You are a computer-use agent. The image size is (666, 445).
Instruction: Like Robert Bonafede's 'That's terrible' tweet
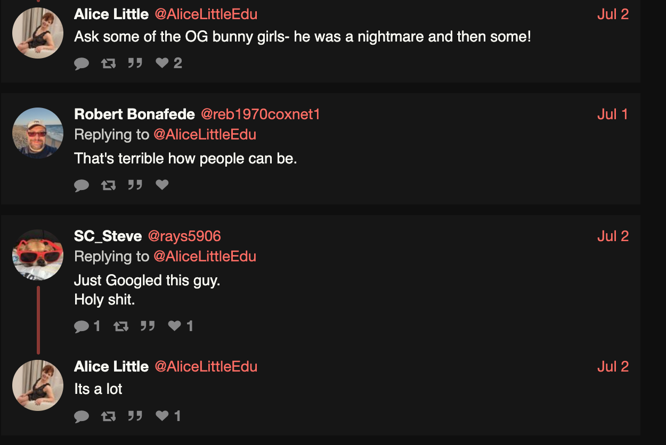coord(162,185)
